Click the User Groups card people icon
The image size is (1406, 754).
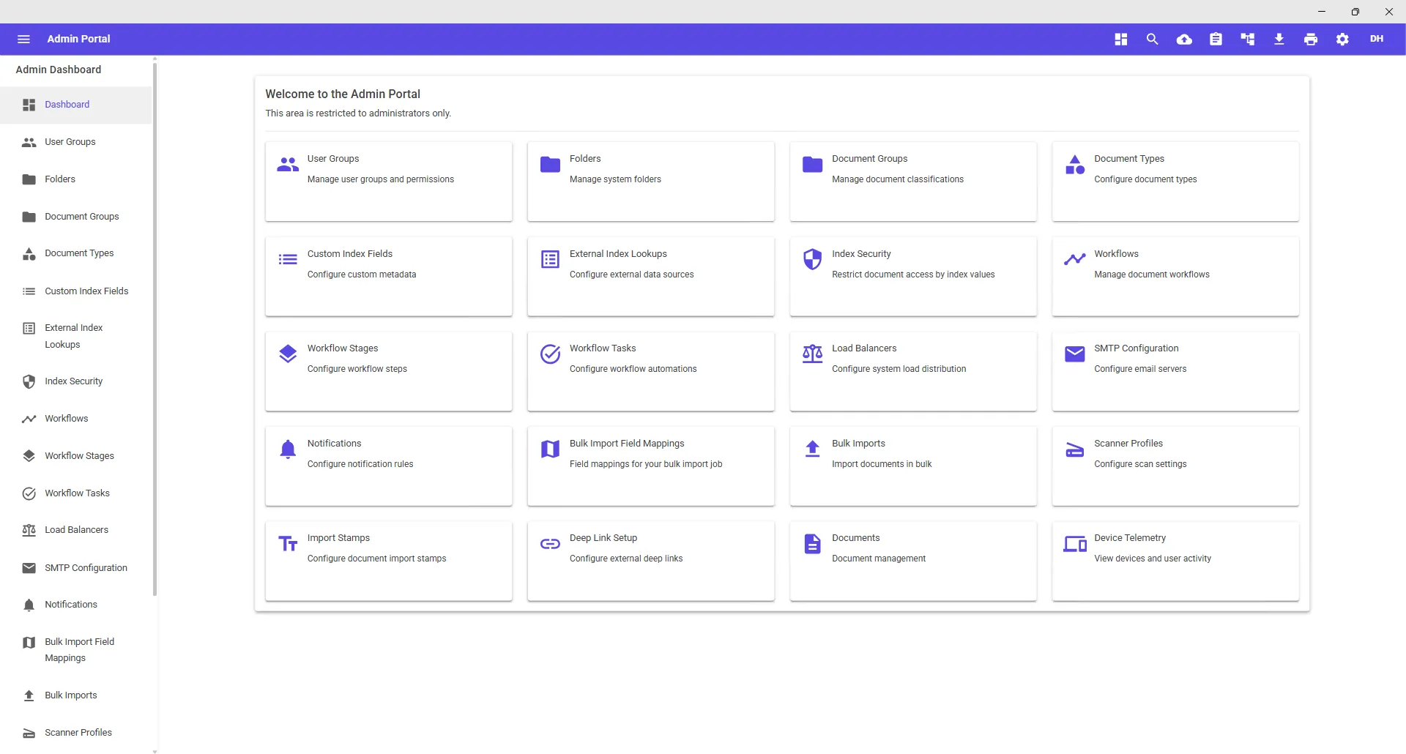coord(288,165)
